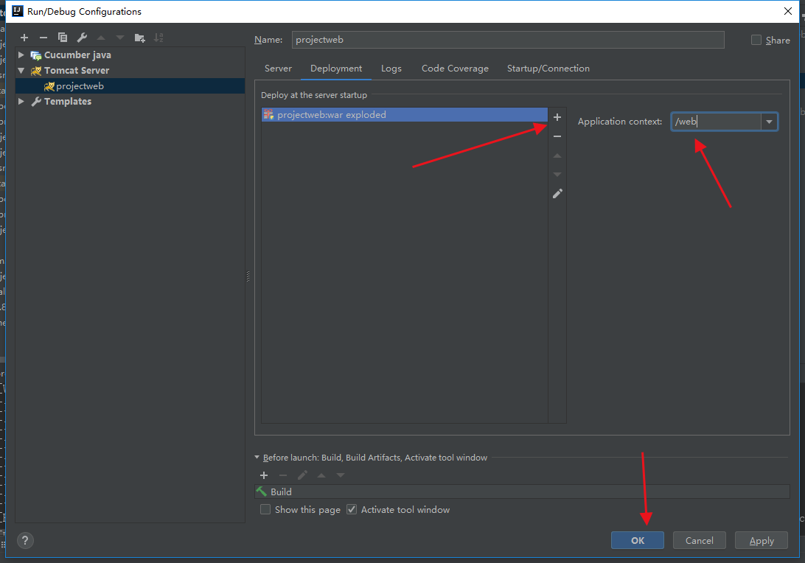
Task: Click the Cancel button
Action: 700,540
